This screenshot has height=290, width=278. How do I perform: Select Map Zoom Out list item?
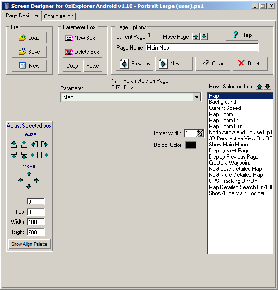241,126
